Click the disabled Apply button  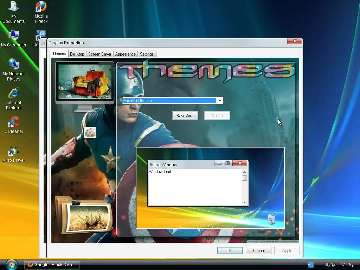pos(287,250)
